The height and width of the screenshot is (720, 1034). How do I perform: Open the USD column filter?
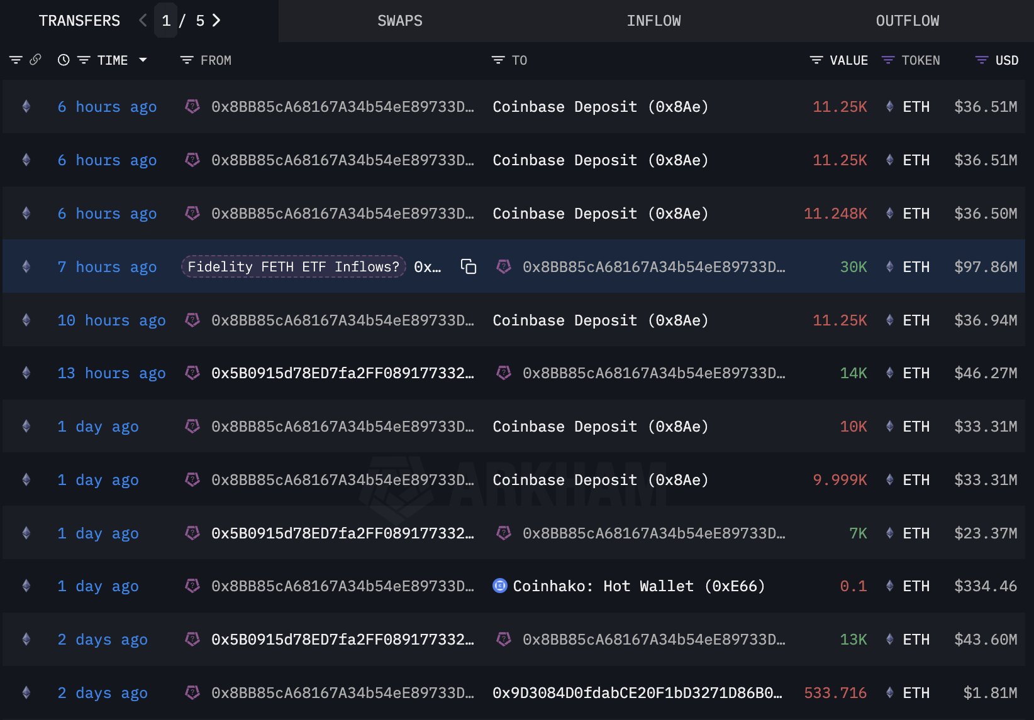click(982, 60)
